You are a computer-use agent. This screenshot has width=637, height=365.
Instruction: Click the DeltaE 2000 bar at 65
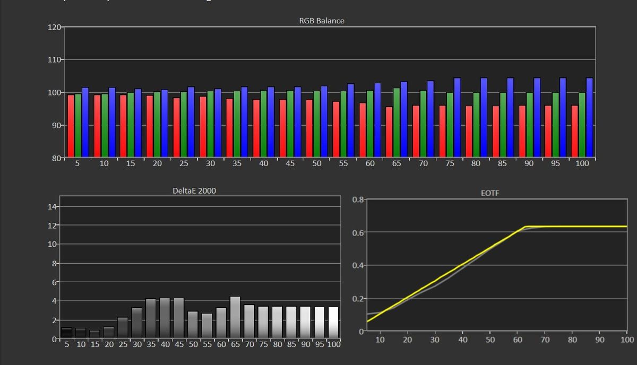point(235,317)
